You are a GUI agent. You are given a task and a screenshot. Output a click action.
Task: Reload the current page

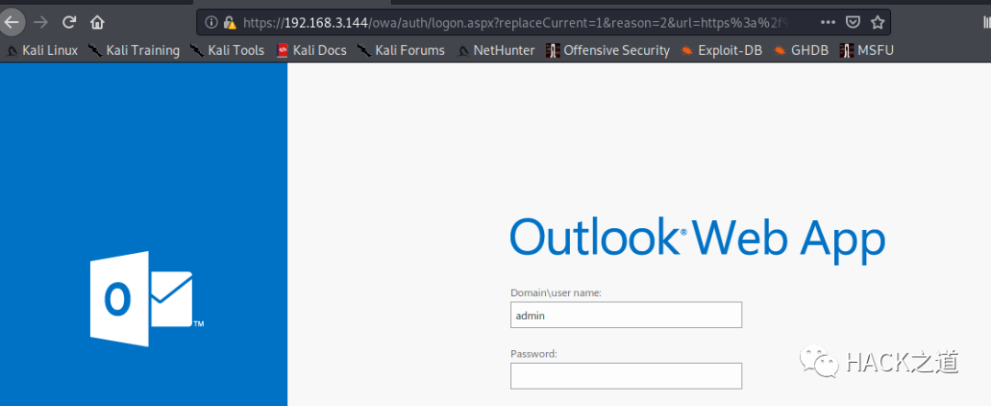(x=69, y=23)
